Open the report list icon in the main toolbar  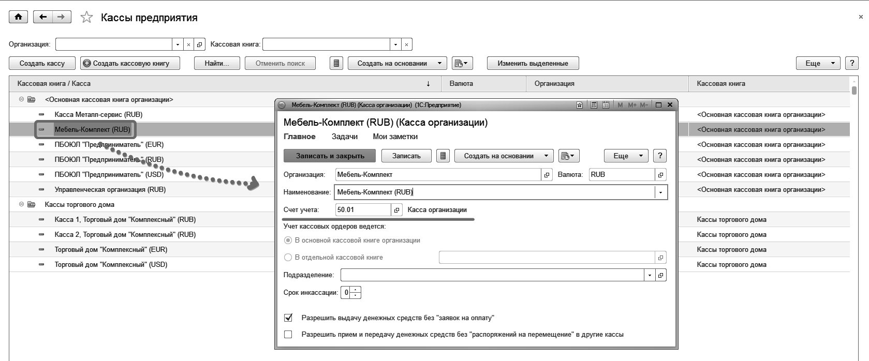click(x=336, y=63)
